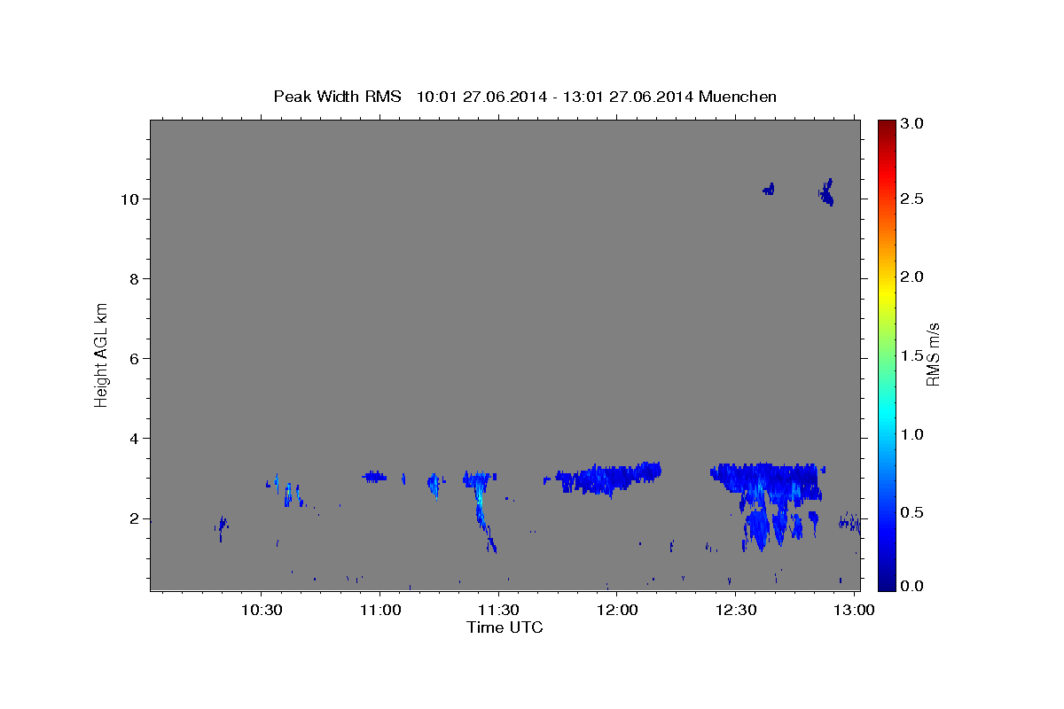Click the colorbar value 3.0
The width and height of the screenshot is (1064, 709).
(912, 124)
